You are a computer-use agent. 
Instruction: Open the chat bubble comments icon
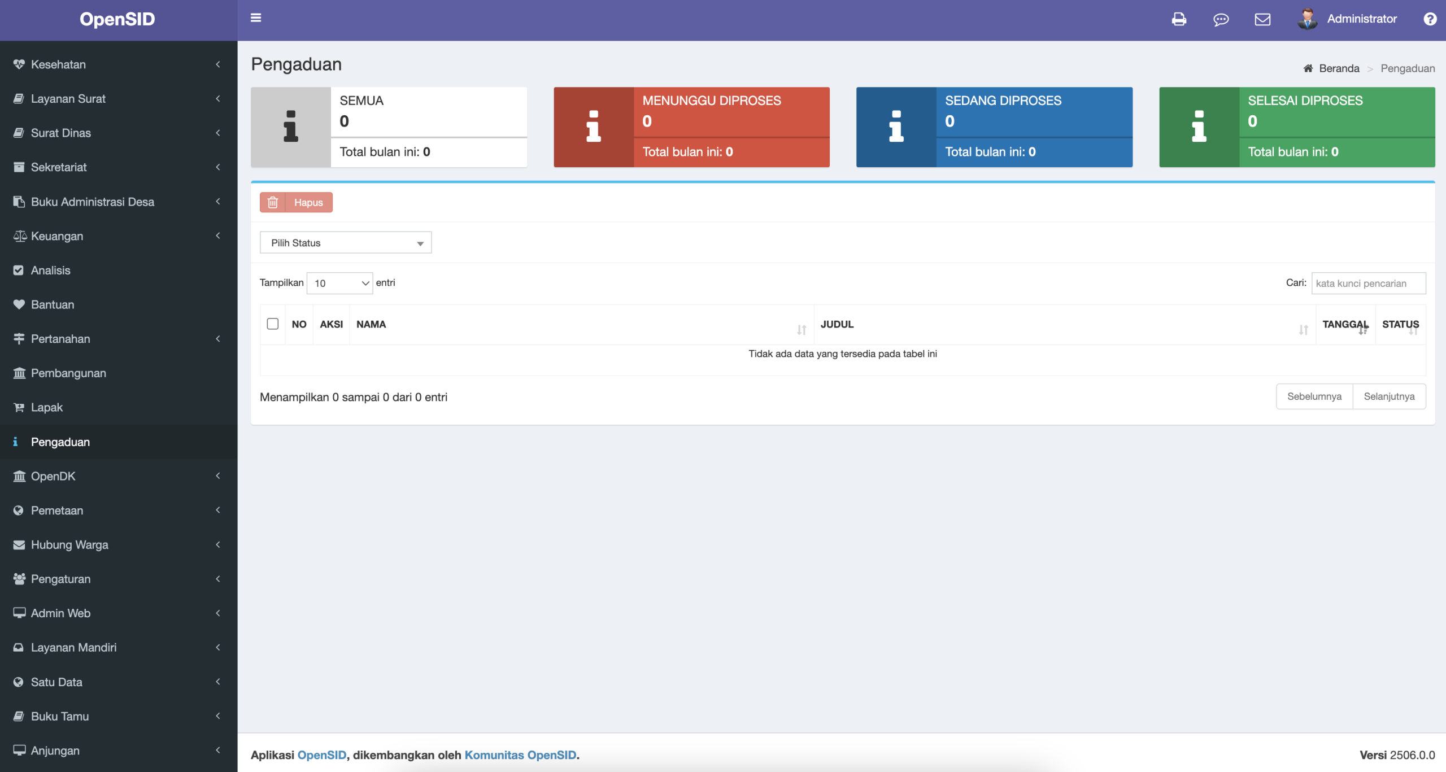click(x=1221, y=20)
